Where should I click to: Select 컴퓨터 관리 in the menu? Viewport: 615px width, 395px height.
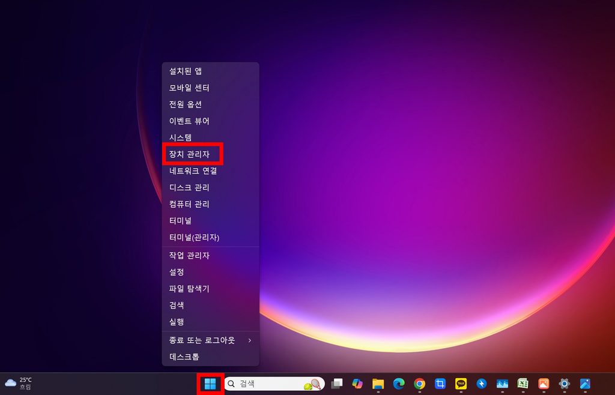click(x=211, y=204)
